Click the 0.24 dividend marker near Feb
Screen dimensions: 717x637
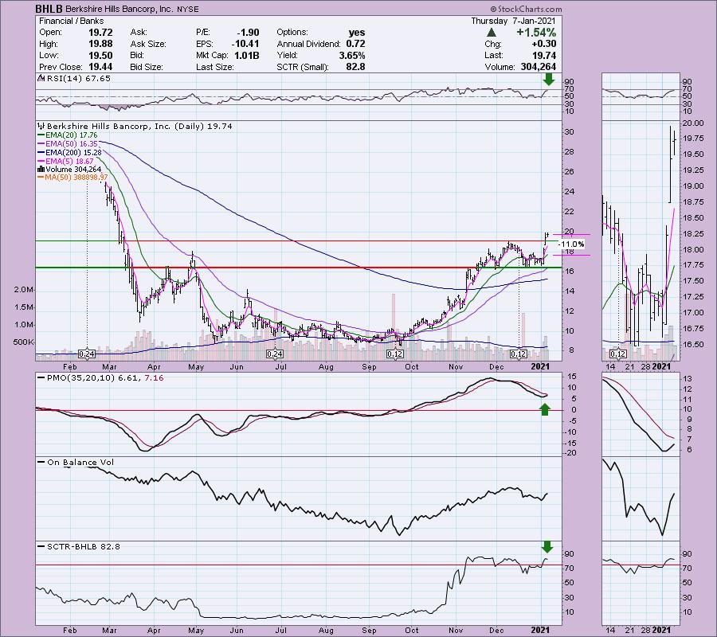tap(87, 354)
